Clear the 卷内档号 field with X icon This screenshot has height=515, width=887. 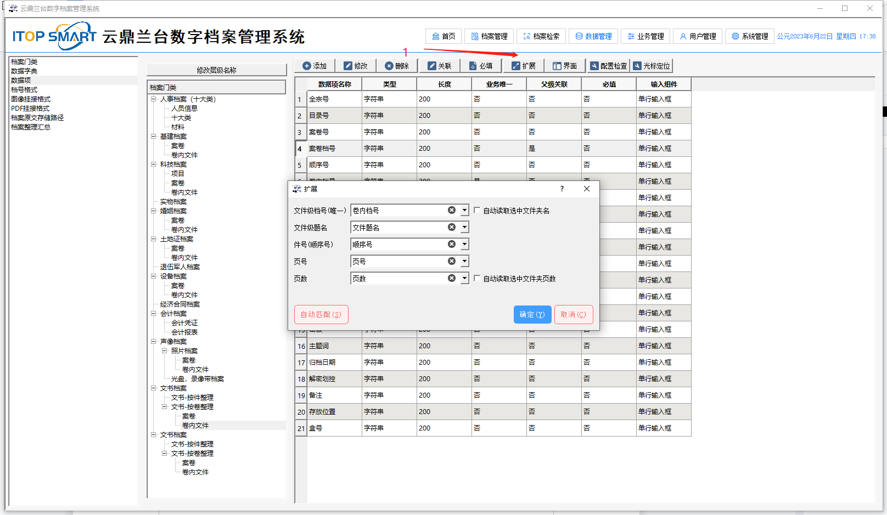pyautogui.click(x=452, y=211)
